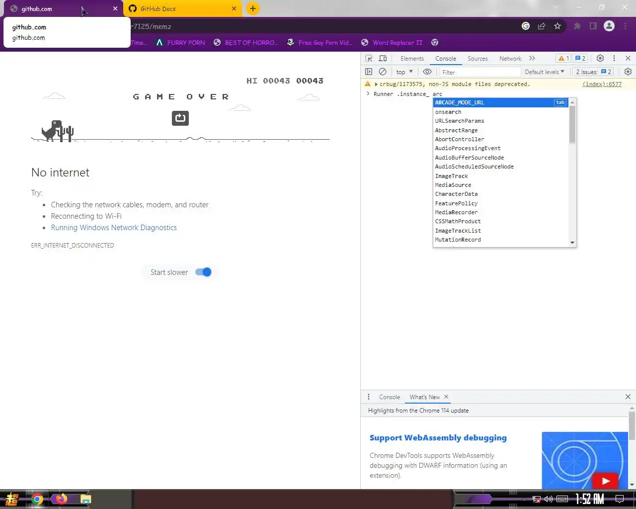Show the console sidebar panel icon

click(x=369, y=72)
